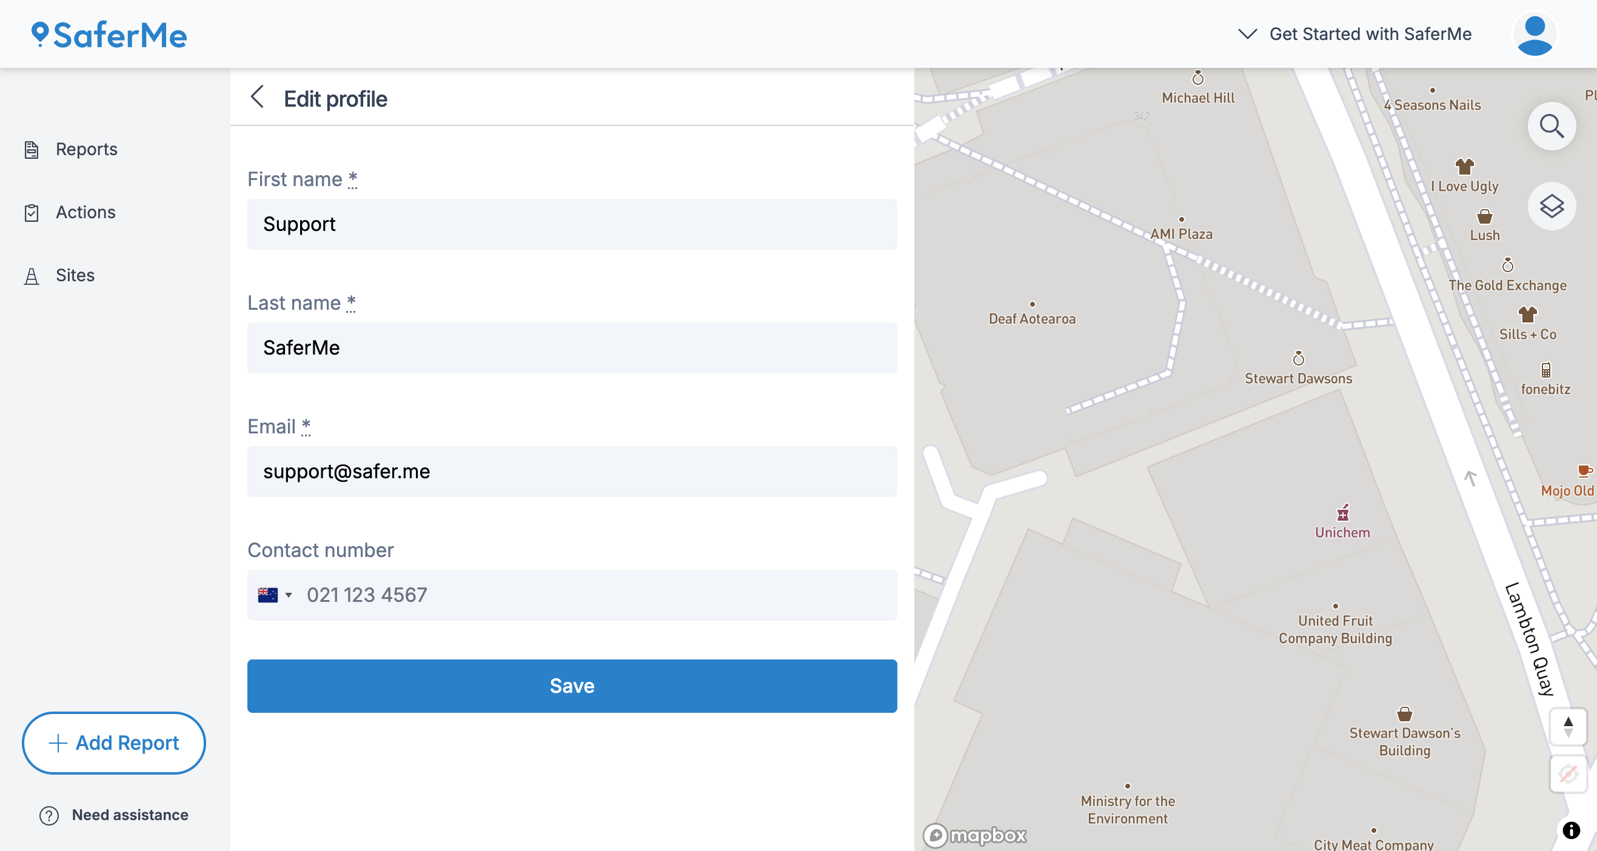
Task: Click the Need assistance link
Action: pyautogui.click(x=130, y=815)
